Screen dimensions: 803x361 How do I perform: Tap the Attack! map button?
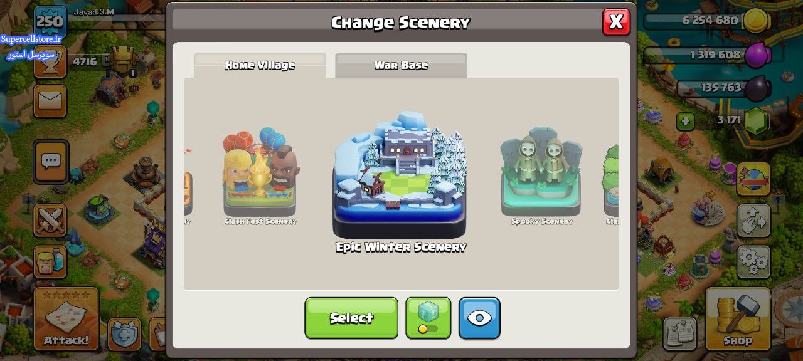click(x=66, y=319)
